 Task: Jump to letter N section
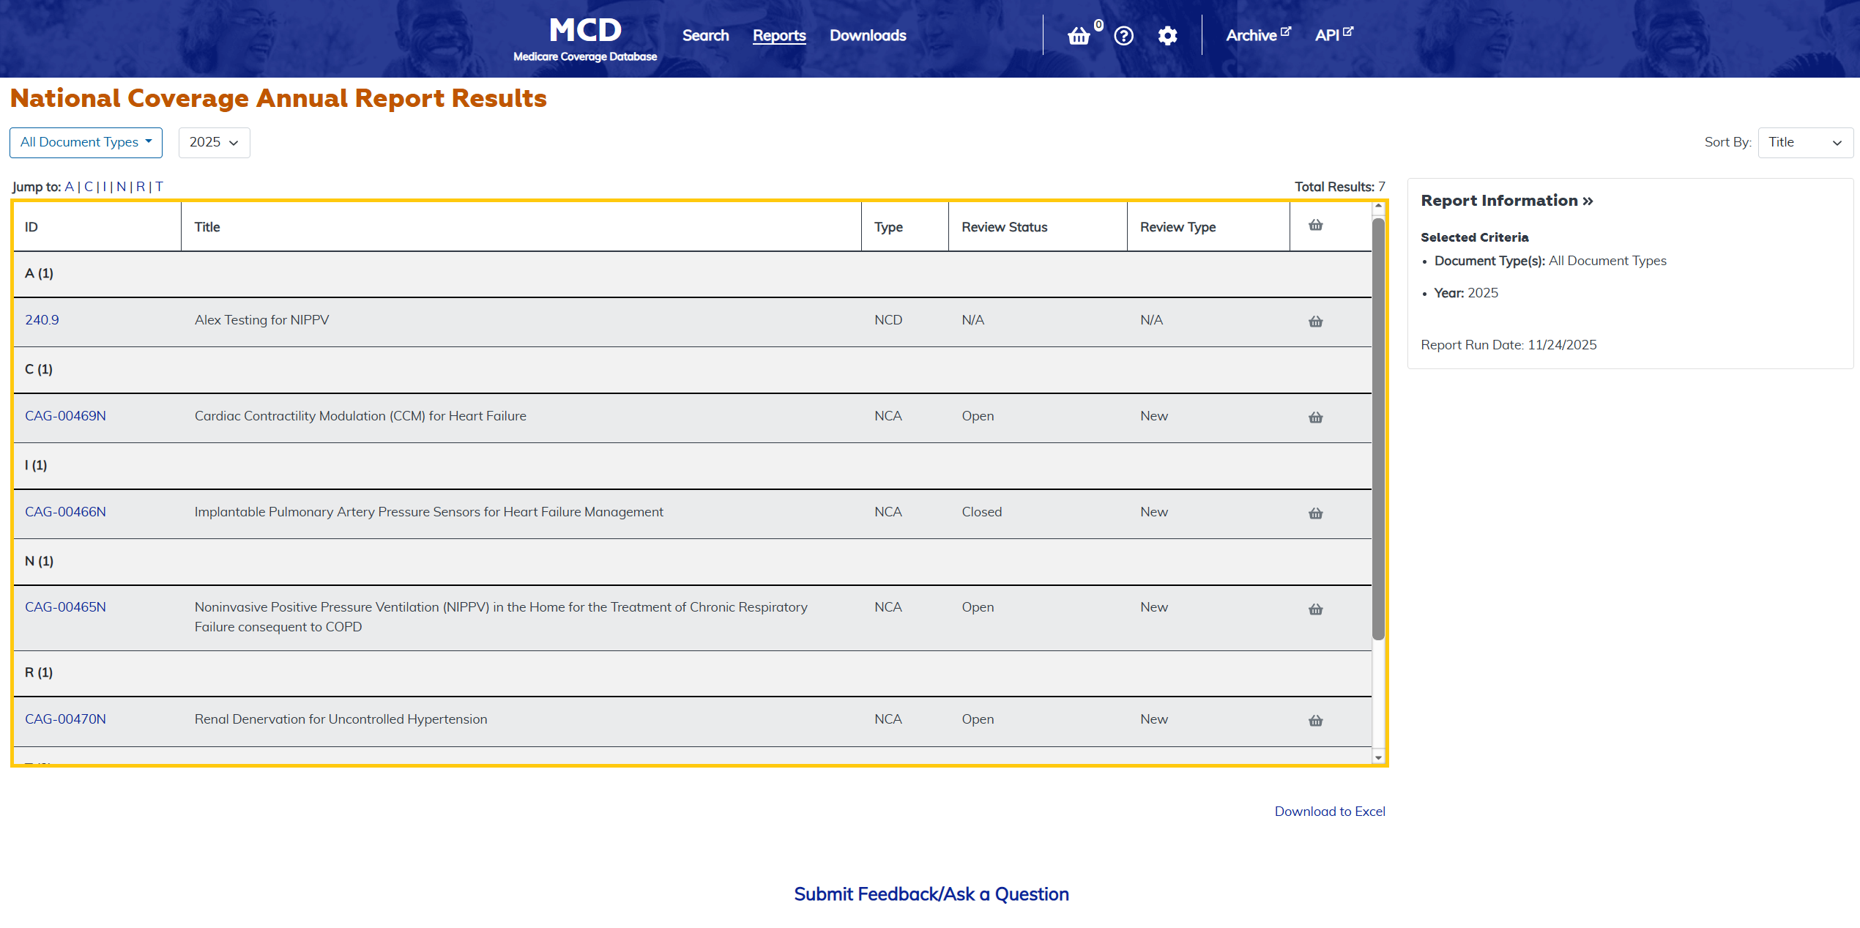[x=121, y=187]
